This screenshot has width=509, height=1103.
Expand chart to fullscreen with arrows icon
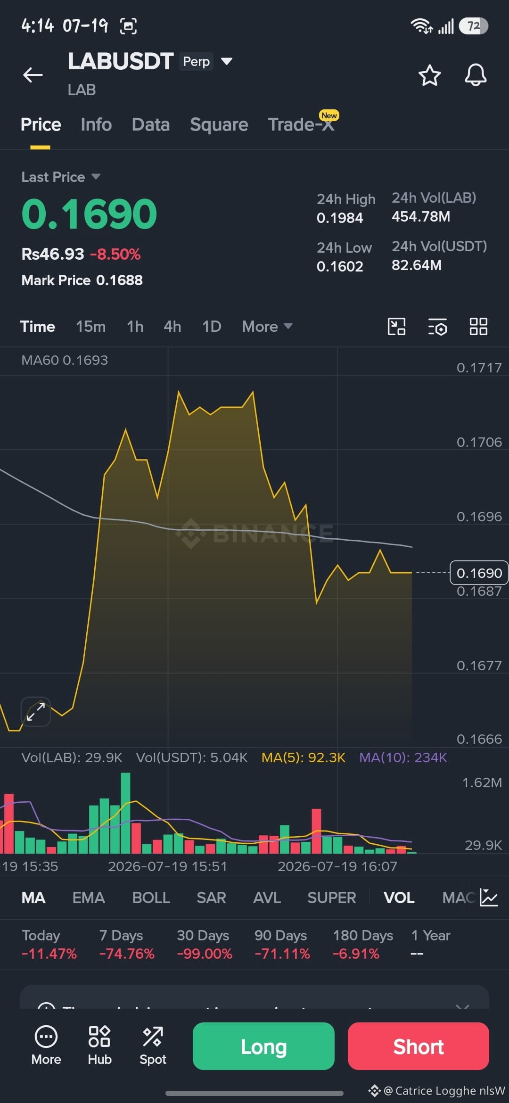[x=36, y=712]
